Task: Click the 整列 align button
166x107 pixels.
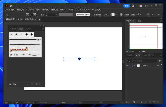Action: click(x=127, y=15)
